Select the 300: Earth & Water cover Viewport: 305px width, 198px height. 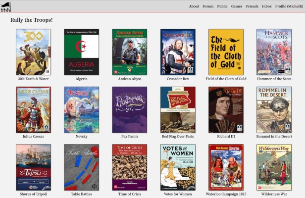point(34,52)
